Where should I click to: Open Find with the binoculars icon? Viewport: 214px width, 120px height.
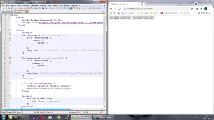(x=43, y=8)
